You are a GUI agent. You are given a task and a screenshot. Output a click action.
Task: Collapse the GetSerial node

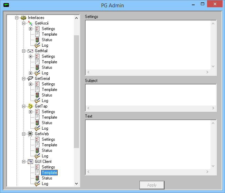23,79
